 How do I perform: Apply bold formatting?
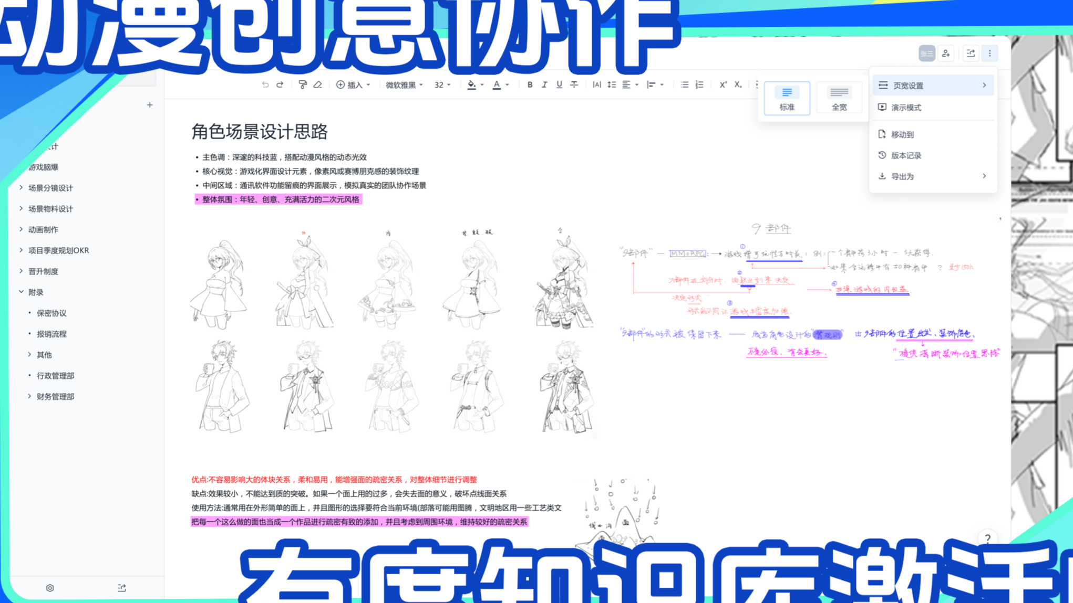(x=530, y=84)
